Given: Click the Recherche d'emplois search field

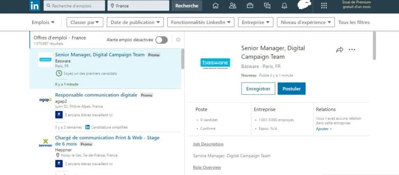Looking at the screenshot, I should [x=74, y=6].
